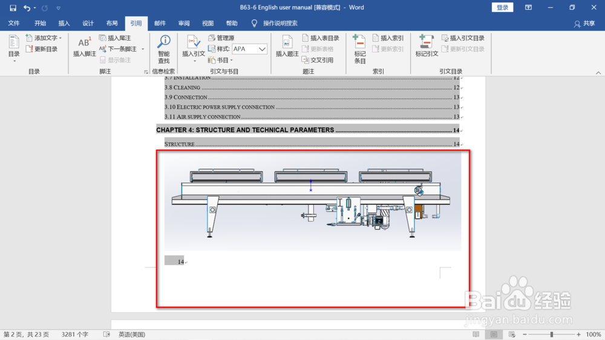605x340 pixels.
Task: Click 插入题注 insert caption
Action: click(x=287, y=47)
